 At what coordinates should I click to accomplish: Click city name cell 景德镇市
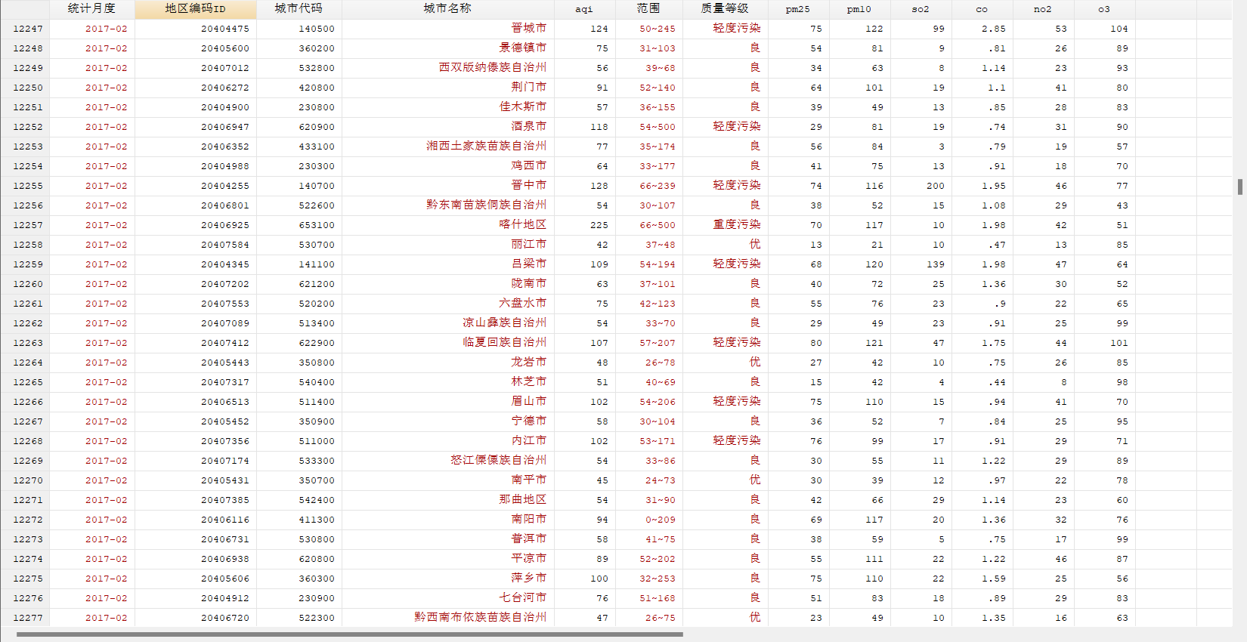[x=448, y=48]
